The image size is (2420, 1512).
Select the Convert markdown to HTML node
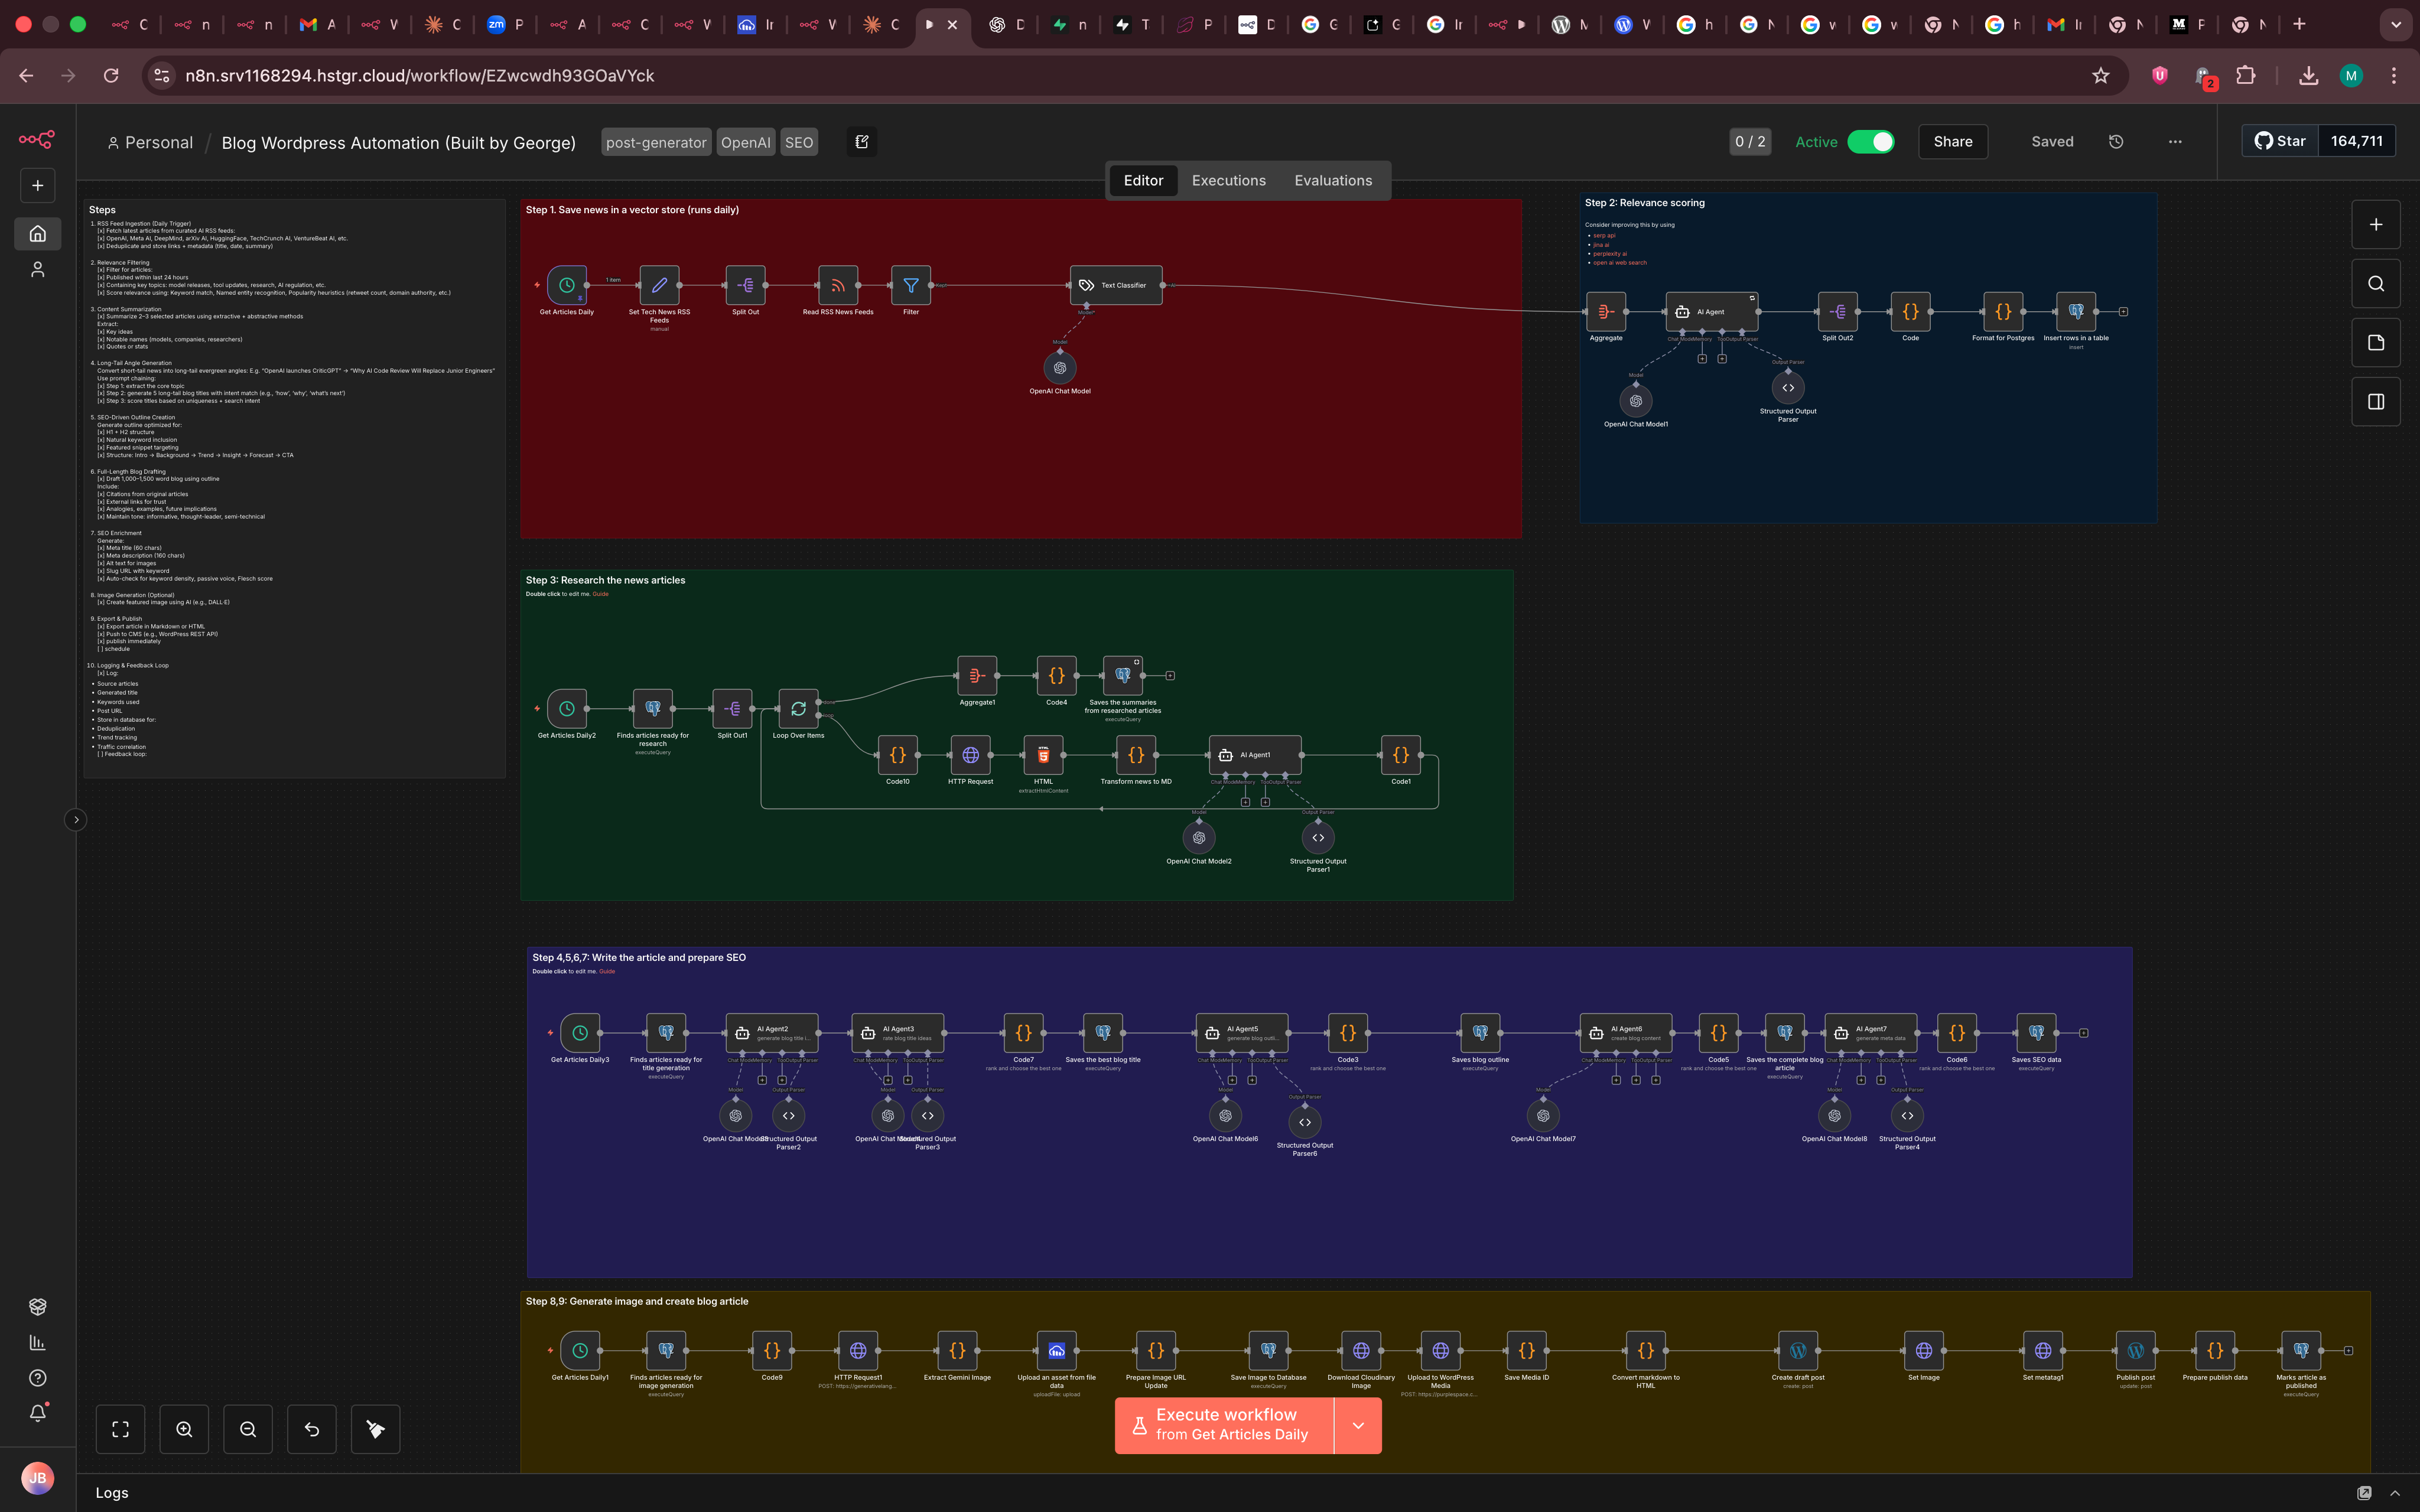tap(1645, 1351)
